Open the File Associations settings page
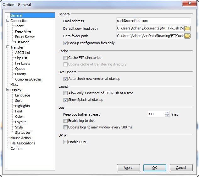Image resolution: width=199 pixels, height=177 pixels. (x=23, y=143)
